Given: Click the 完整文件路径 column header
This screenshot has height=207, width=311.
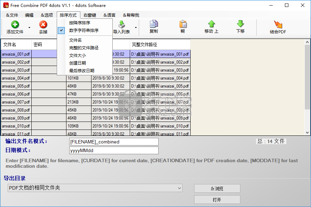Looking at the screenshot, I should point(160,44).
